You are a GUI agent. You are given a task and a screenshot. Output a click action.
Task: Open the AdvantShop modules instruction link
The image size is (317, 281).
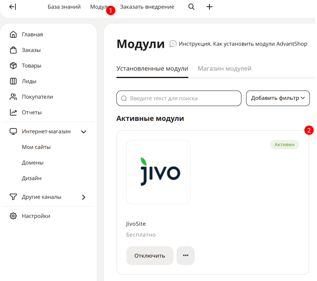243,44
